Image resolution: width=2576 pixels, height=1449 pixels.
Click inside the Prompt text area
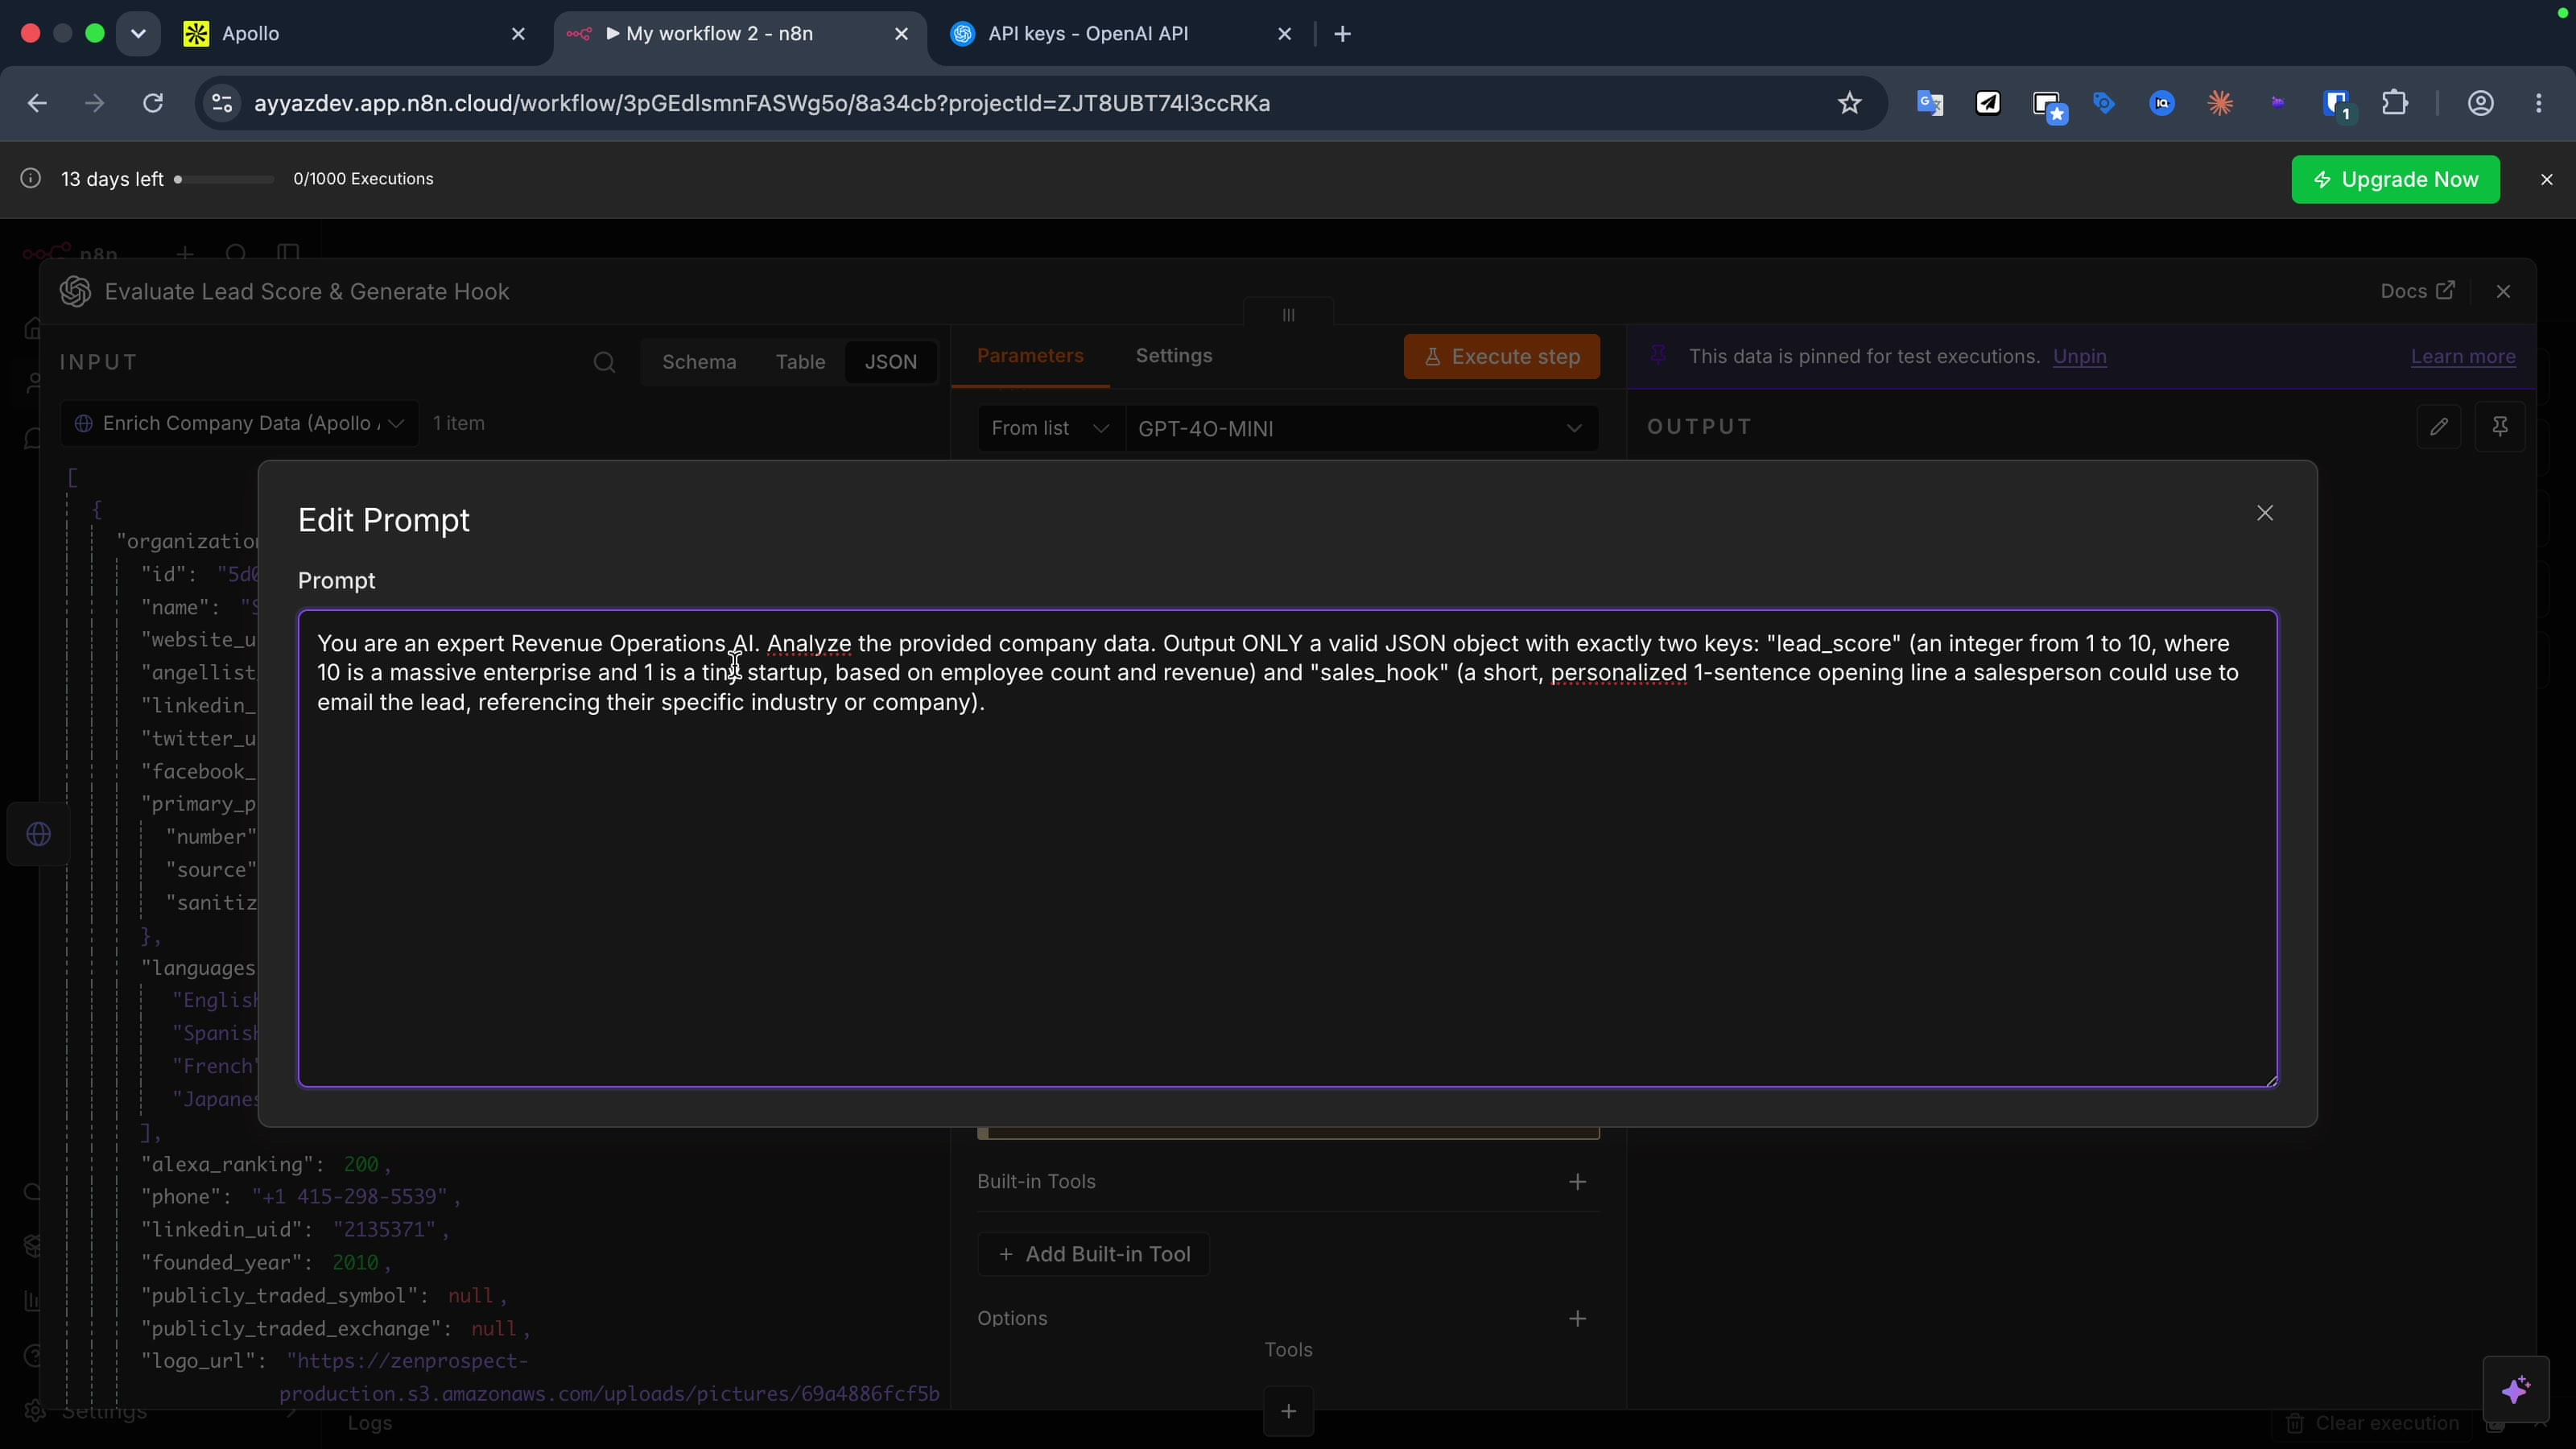pyautogui.click(x=1287, y=848)
